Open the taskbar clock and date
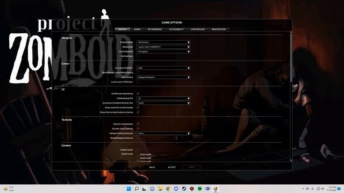 click(x=332, y=189)
